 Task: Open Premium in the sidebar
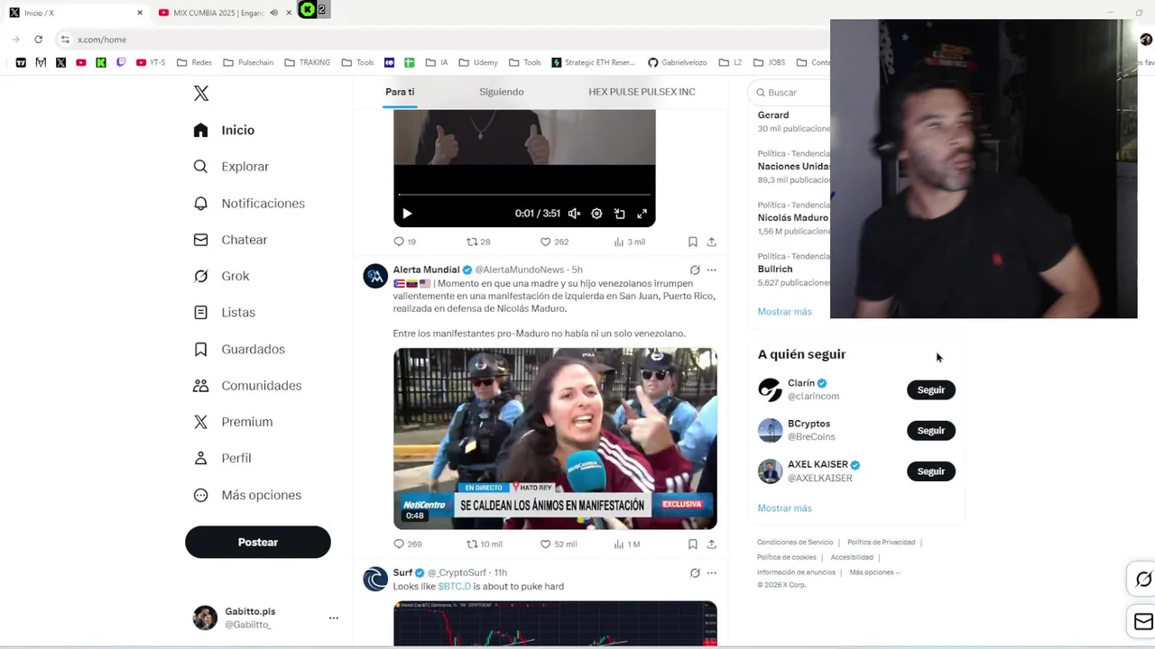click(x=233, y=422)
